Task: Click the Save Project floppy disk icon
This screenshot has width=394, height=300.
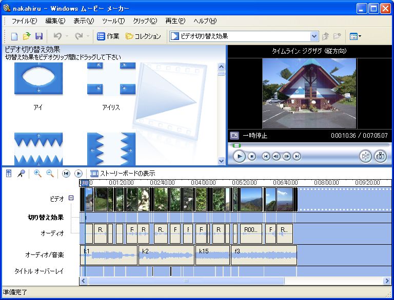Action: [x=39, y=36]
